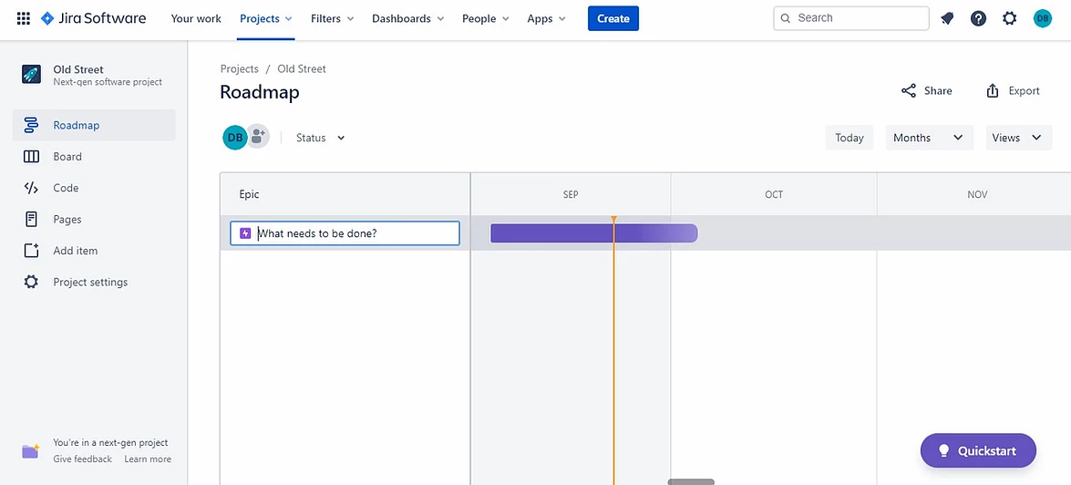Image resolution: width=1071 pixels, height=485 pixels.
Task: Open the help question mark icon
Action: coord(978,18)
